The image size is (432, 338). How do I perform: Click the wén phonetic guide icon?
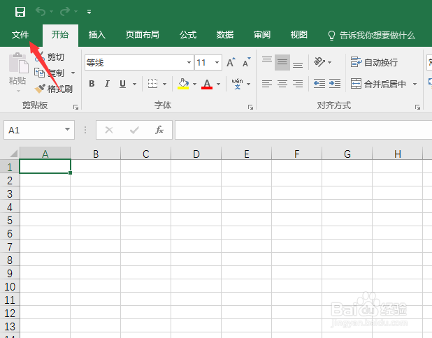point(237,84)
